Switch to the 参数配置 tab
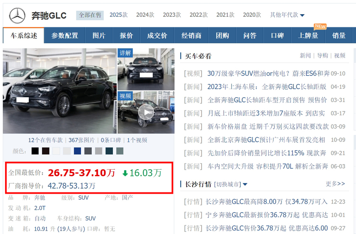Viewport: 356px width, 234px height. 64,36
